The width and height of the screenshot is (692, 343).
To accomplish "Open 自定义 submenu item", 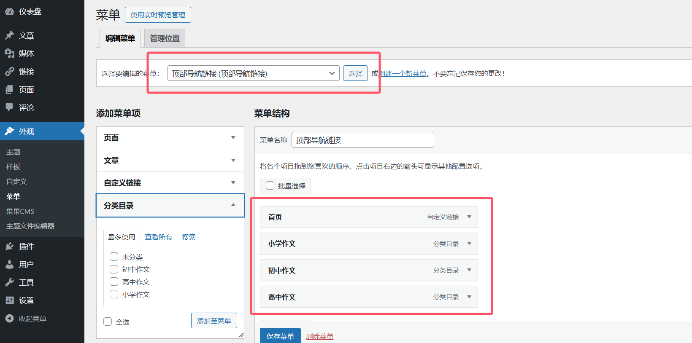I will coord(16,181).
